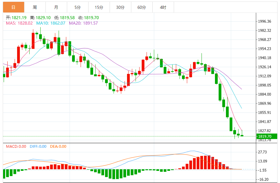The width and height of the screenshot is (280, 183).
Task: Click the MA5: 1828.02 indicator label
Action: 19,23
